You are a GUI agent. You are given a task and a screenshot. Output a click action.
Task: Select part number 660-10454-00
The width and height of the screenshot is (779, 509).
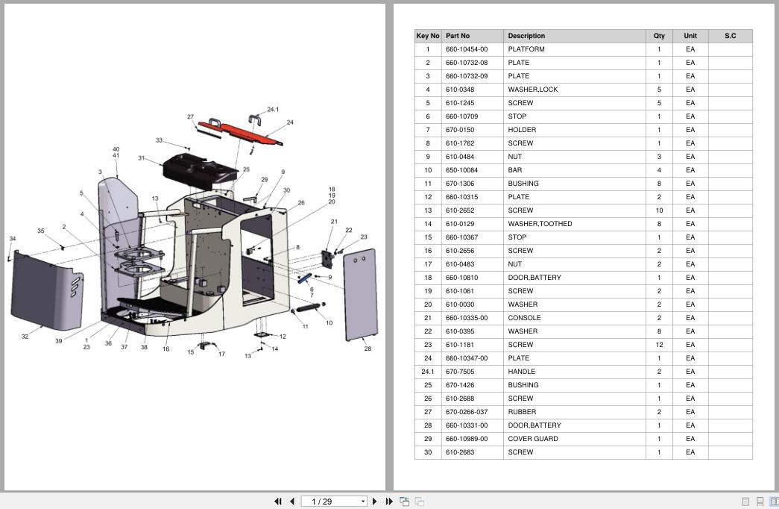(467, 49)
